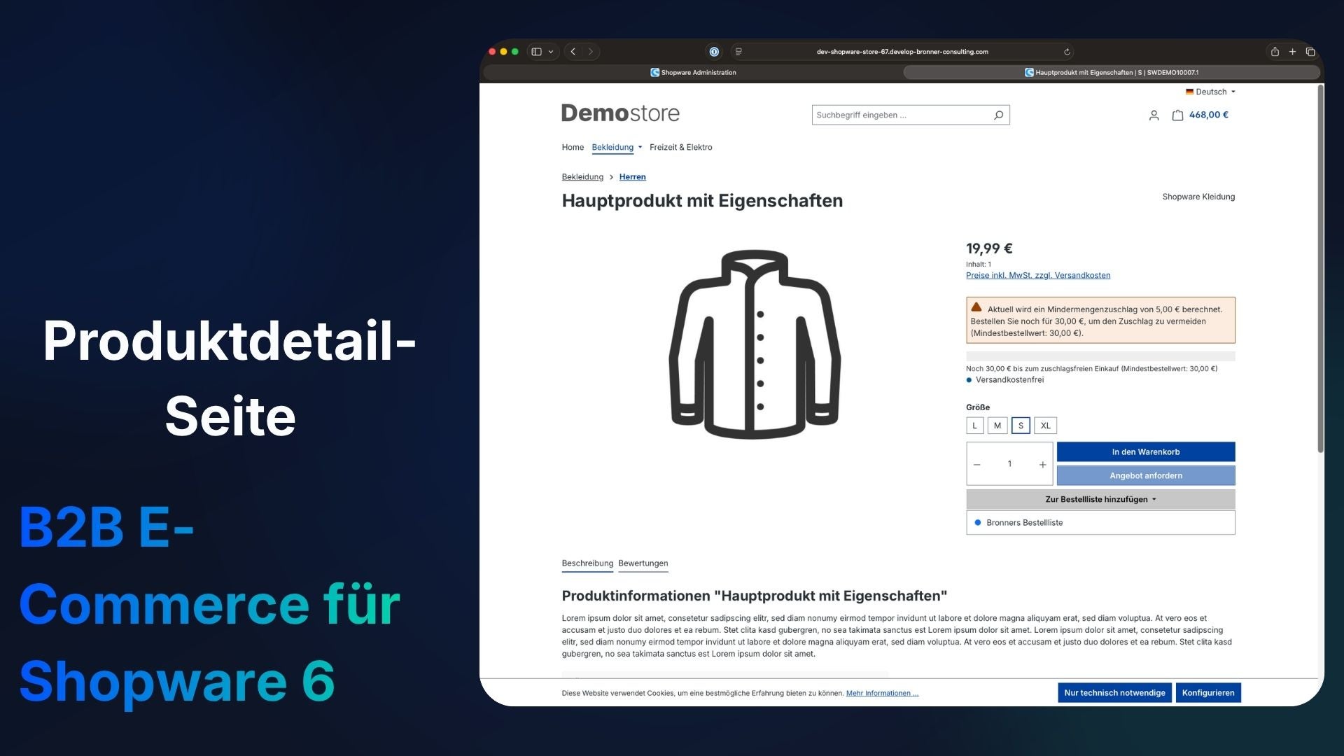Open Preise inkl. MwSt. zzgl. Versandkosten link
The image size is (1344, 756).
tap(1038, 275)
